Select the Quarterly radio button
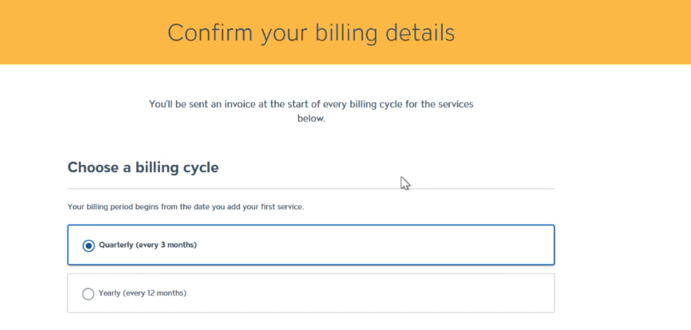This screenshot has width=691, height=330. 88,245
